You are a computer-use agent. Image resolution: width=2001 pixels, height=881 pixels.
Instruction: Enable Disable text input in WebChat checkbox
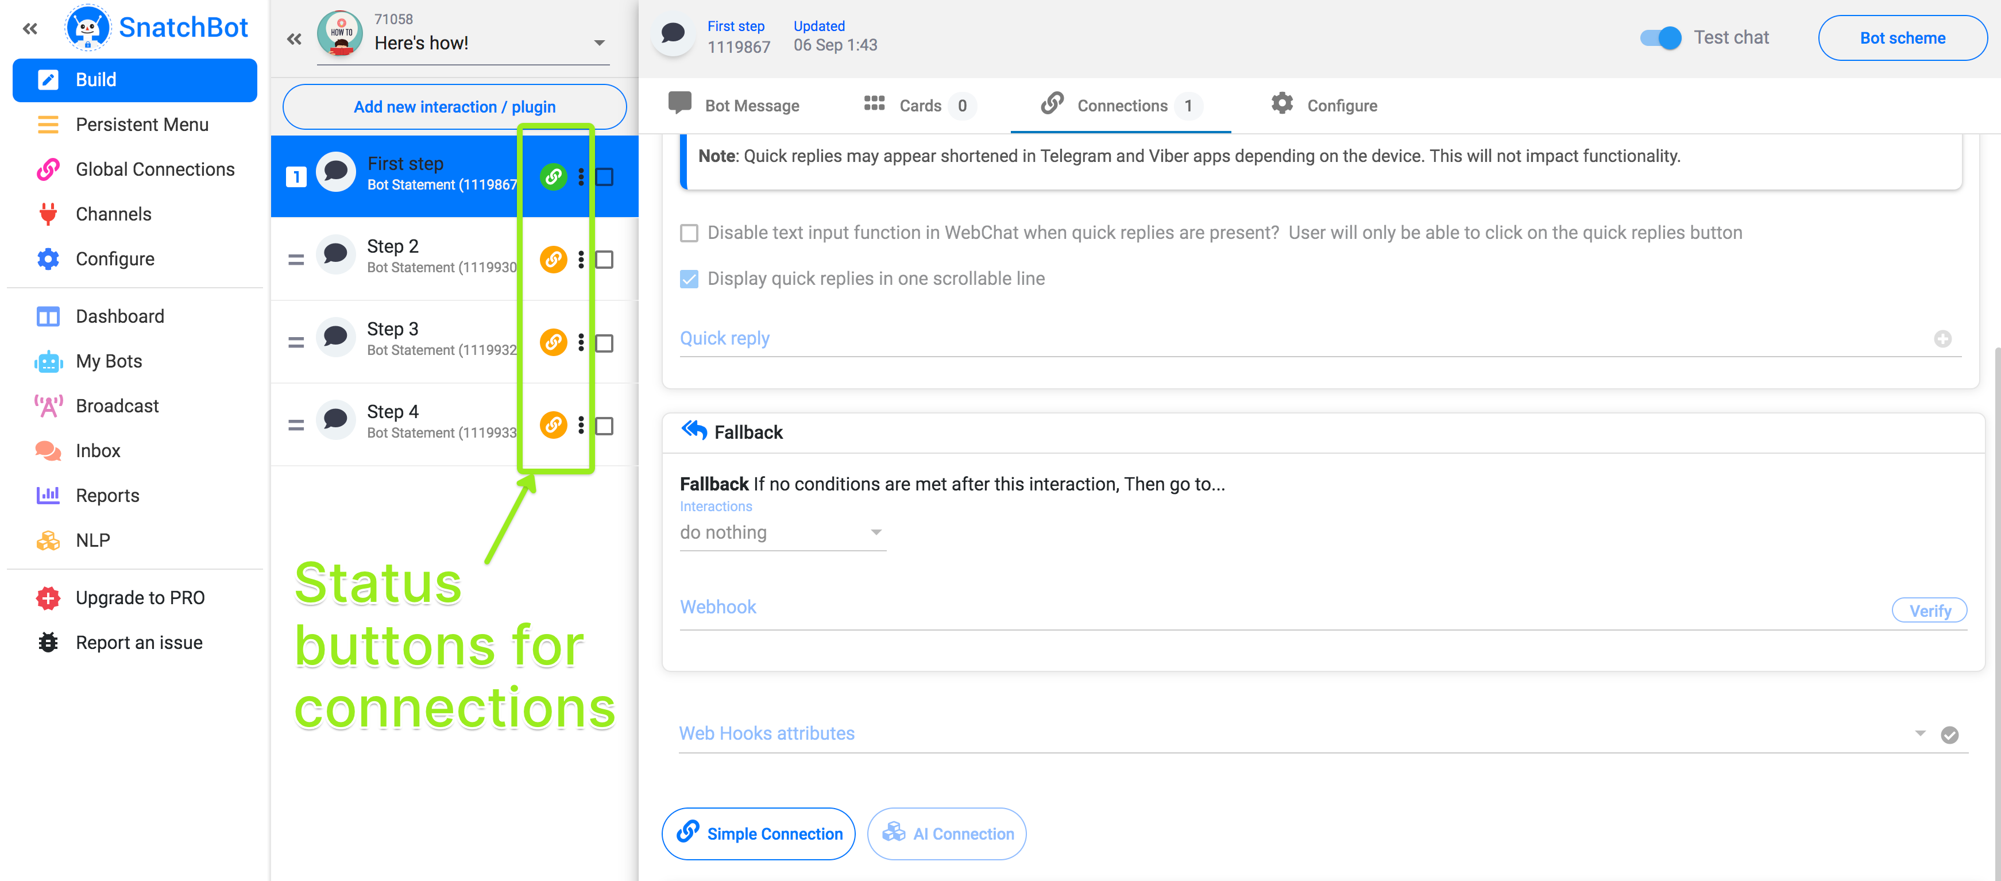[689, 233]
